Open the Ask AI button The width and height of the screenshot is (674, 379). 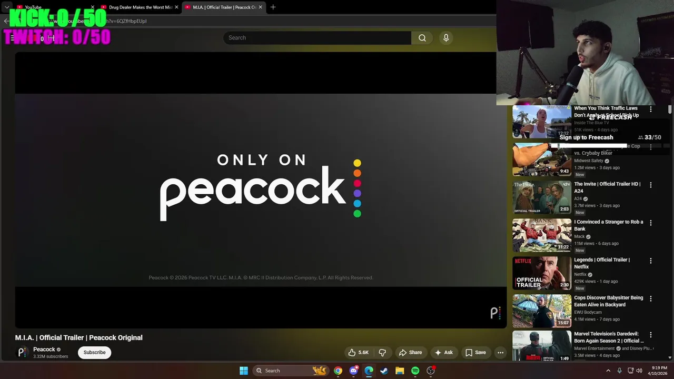[x=443, y=353]
